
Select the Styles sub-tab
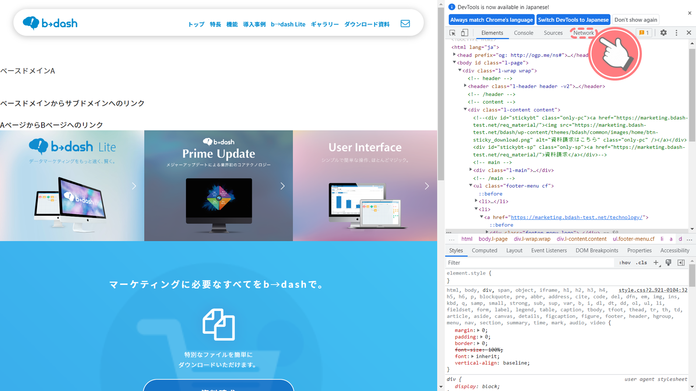(456, 250)
